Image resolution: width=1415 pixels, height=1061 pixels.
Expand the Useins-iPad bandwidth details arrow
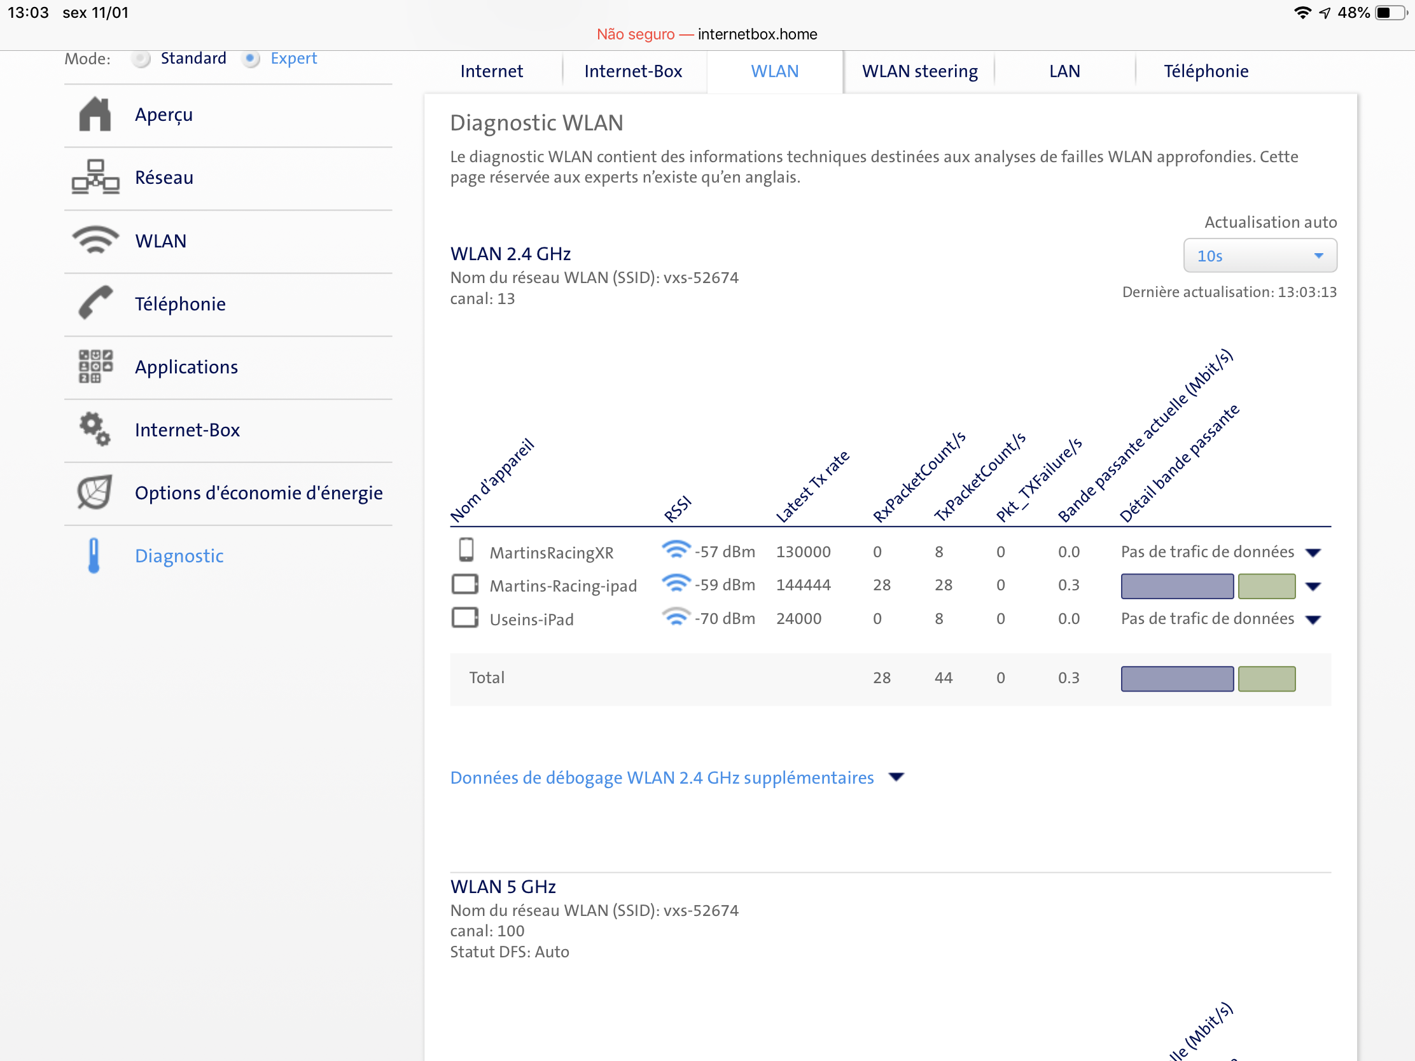click(1313, 620)
